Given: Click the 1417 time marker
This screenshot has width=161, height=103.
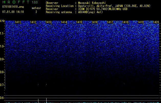Looking at the screenshot, I should pos(110,22).
